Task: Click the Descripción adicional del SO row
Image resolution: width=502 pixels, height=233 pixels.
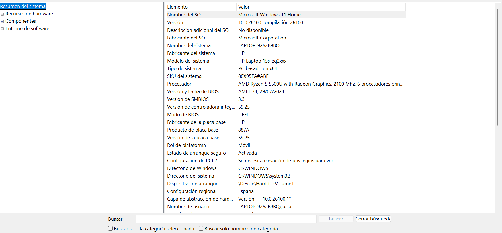Action: [x=286, y=30]
